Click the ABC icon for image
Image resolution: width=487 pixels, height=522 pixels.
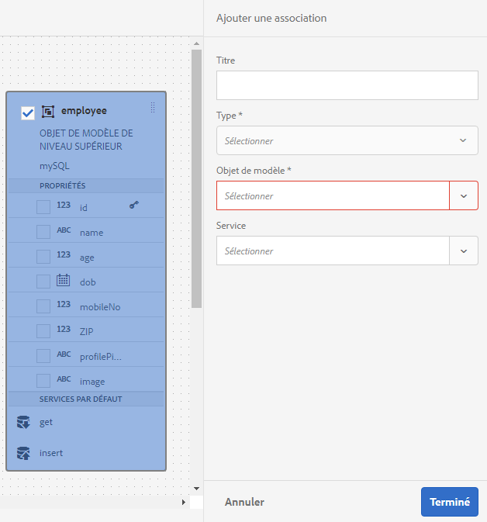coord(64,379)
